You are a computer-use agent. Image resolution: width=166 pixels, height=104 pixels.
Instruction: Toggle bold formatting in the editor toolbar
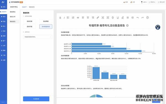pyautogui.click(x=60, y=18)
